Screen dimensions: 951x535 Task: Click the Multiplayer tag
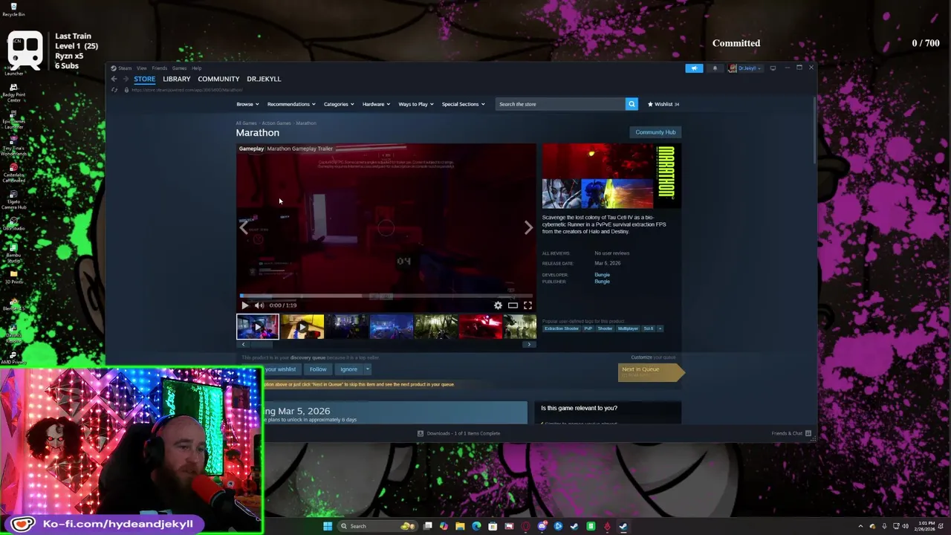628,328
